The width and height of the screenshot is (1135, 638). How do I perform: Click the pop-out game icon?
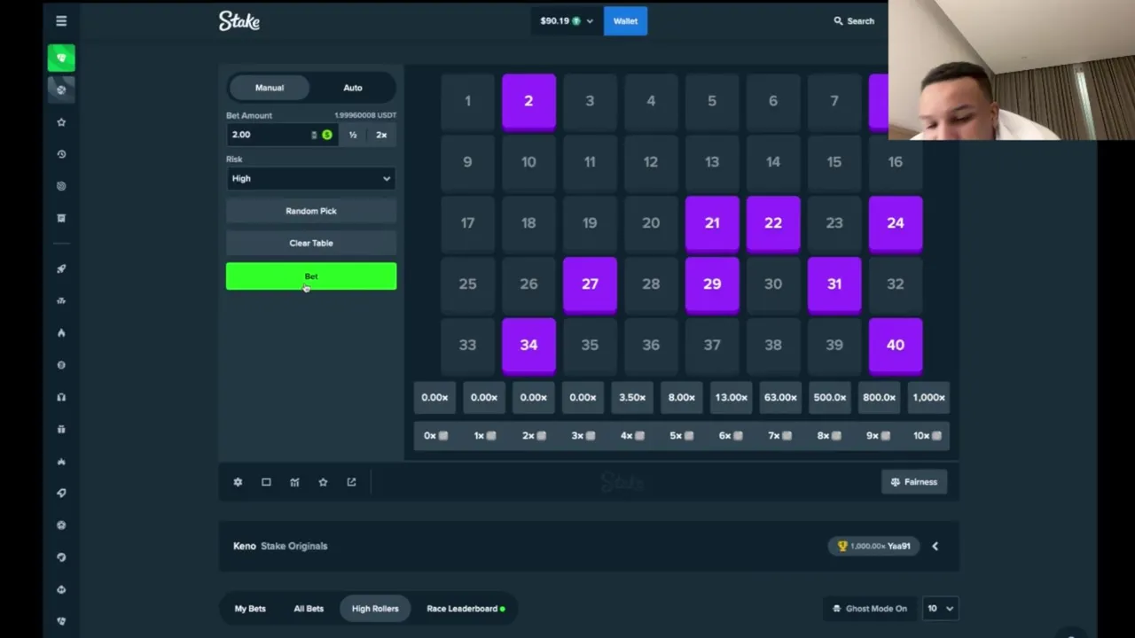click(x=351, y=482)
